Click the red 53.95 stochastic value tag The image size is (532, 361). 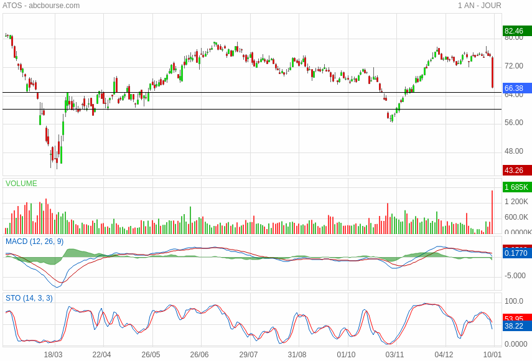517,317
